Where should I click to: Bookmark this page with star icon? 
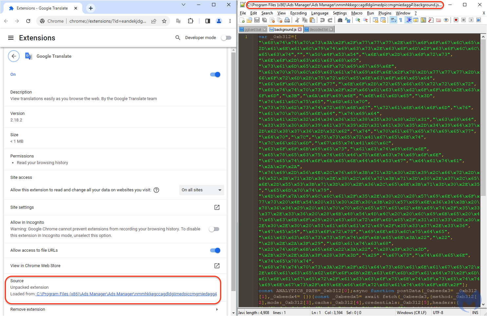(164, 21)
